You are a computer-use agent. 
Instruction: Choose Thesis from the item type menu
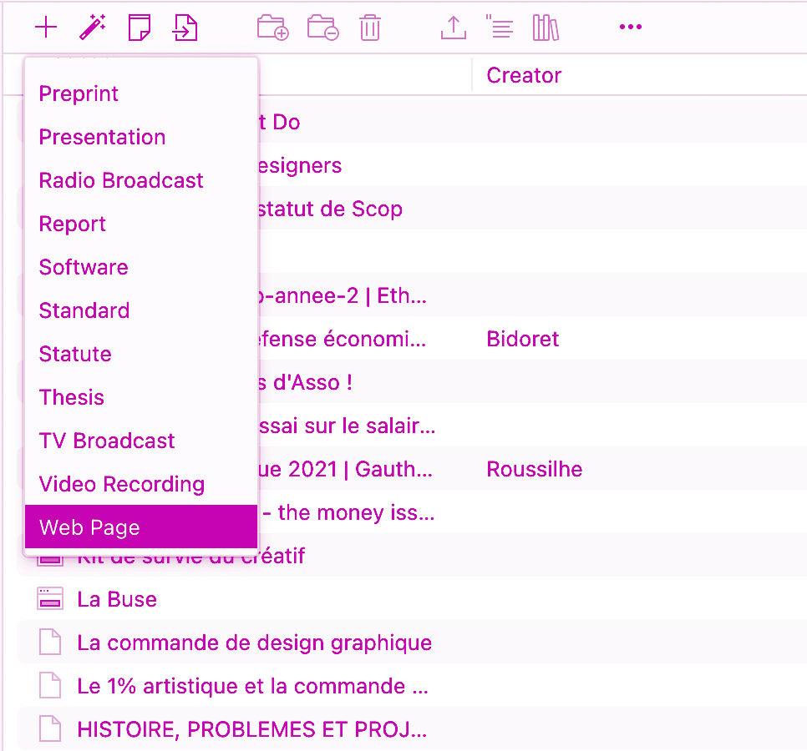pyautogui.click(x=71, y=397)
